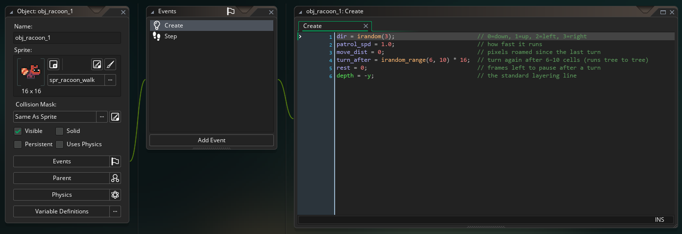
Task: Open the Events button in Object panel
Action: click(61, 161)
